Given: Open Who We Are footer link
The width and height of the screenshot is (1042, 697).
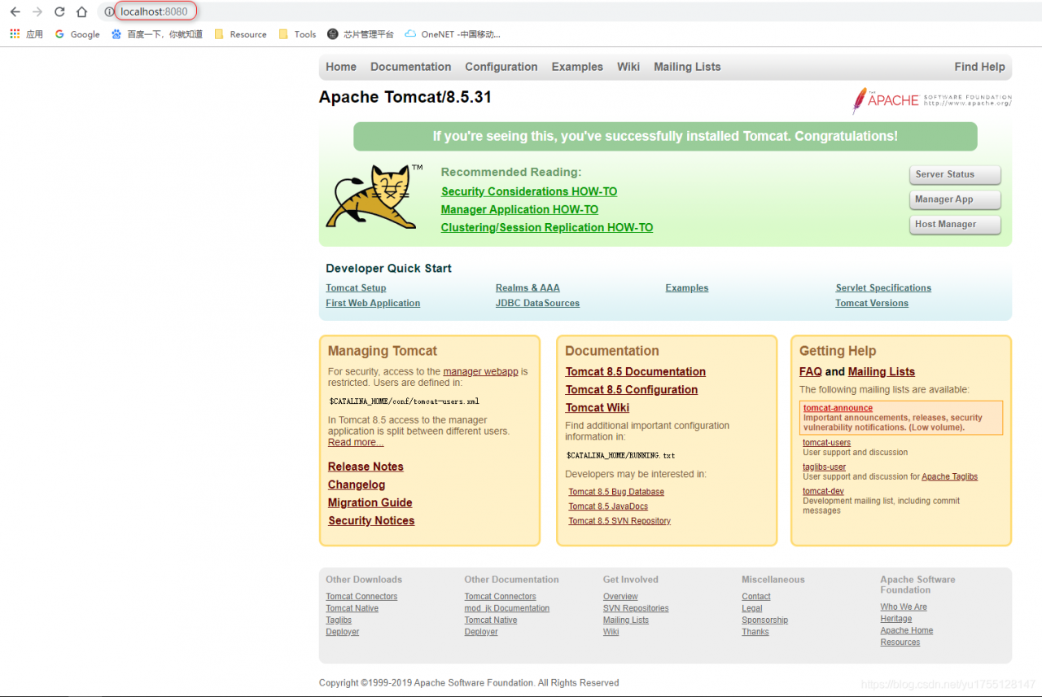Looking at the screenshot, I should click(904, 607).
